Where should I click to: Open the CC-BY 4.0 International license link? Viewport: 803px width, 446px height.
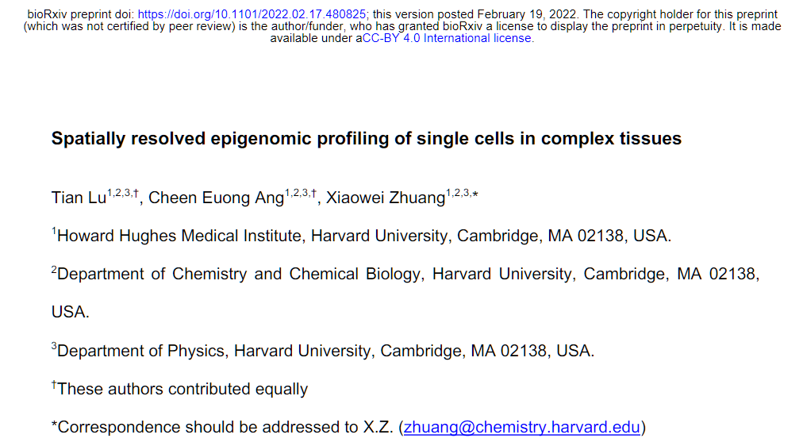tap(448, 38)
